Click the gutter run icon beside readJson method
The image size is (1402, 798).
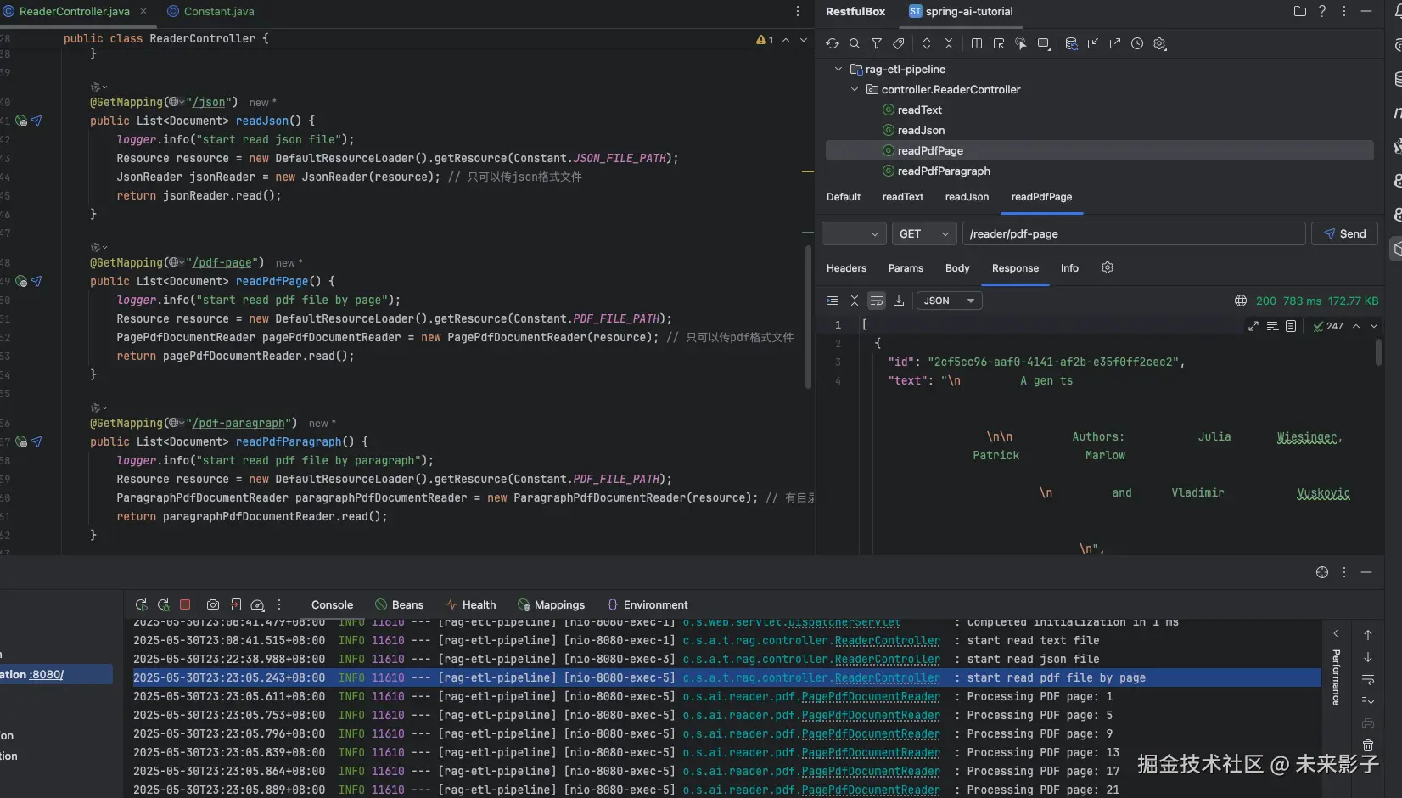36,121
